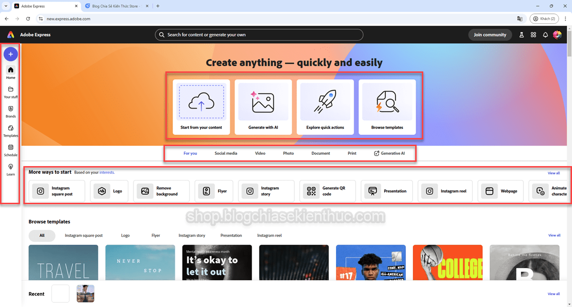This screenshot has width=572, height=307.
Task: Select the Video tab
Action: [260, 153]
